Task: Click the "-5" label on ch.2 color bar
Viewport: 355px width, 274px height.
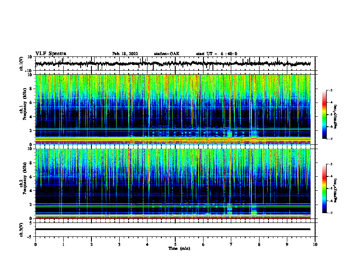Action: coord(330,189)
